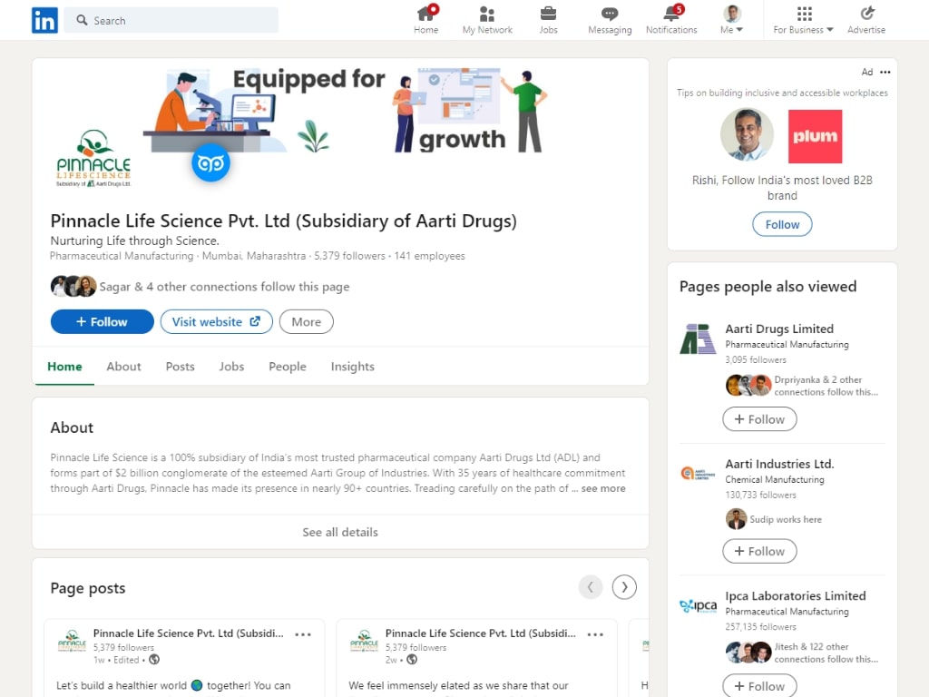Open ad options three-dot menu

pyautogui.click(x=885, y=73)
